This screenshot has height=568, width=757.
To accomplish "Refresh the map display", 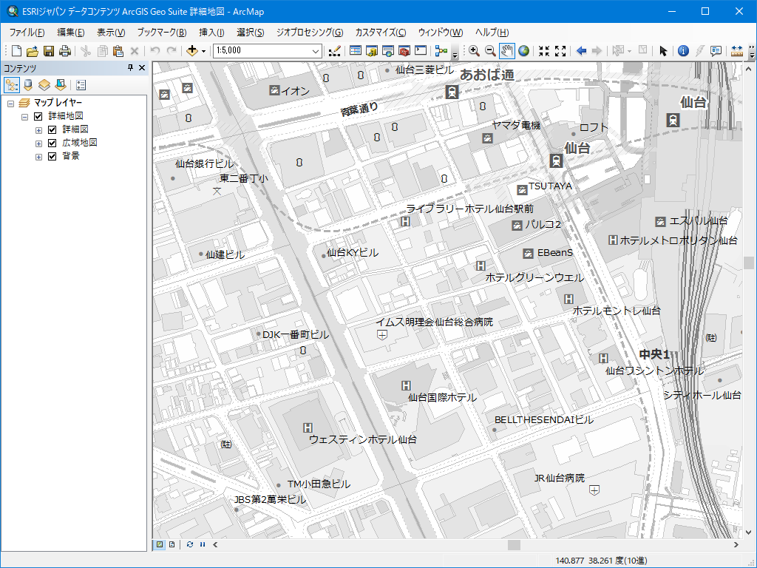I will [x=190, y=544].
